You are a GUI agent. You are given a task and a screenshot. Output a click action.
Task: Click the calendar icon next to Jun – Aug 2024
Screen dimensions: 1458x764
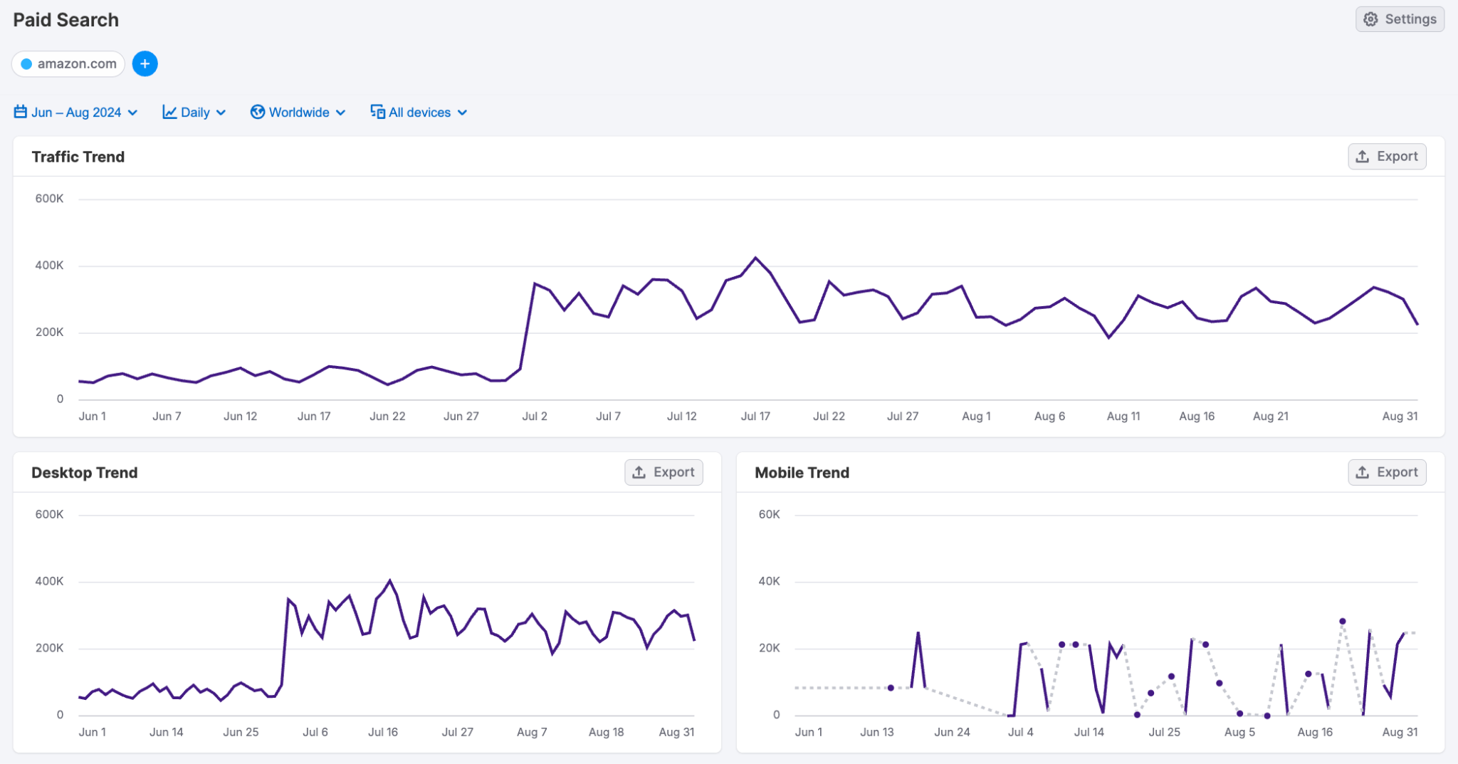click(x=19, y=112)
